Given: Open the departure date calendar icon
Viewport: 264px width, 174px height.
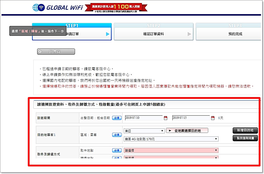Looking at the screenshot, I should click(x=165, y=118).
